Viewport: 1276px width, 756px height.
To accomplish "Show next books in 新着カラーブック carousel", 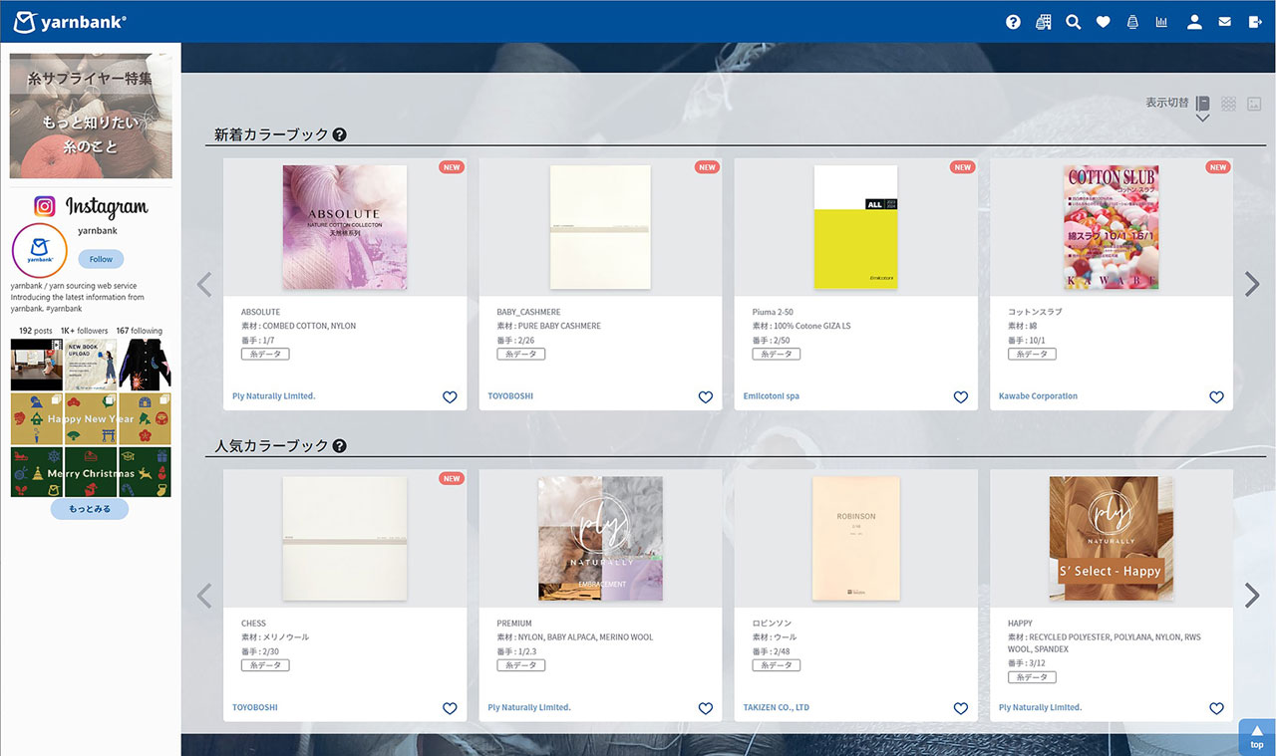I will (x=1252, y=284).
